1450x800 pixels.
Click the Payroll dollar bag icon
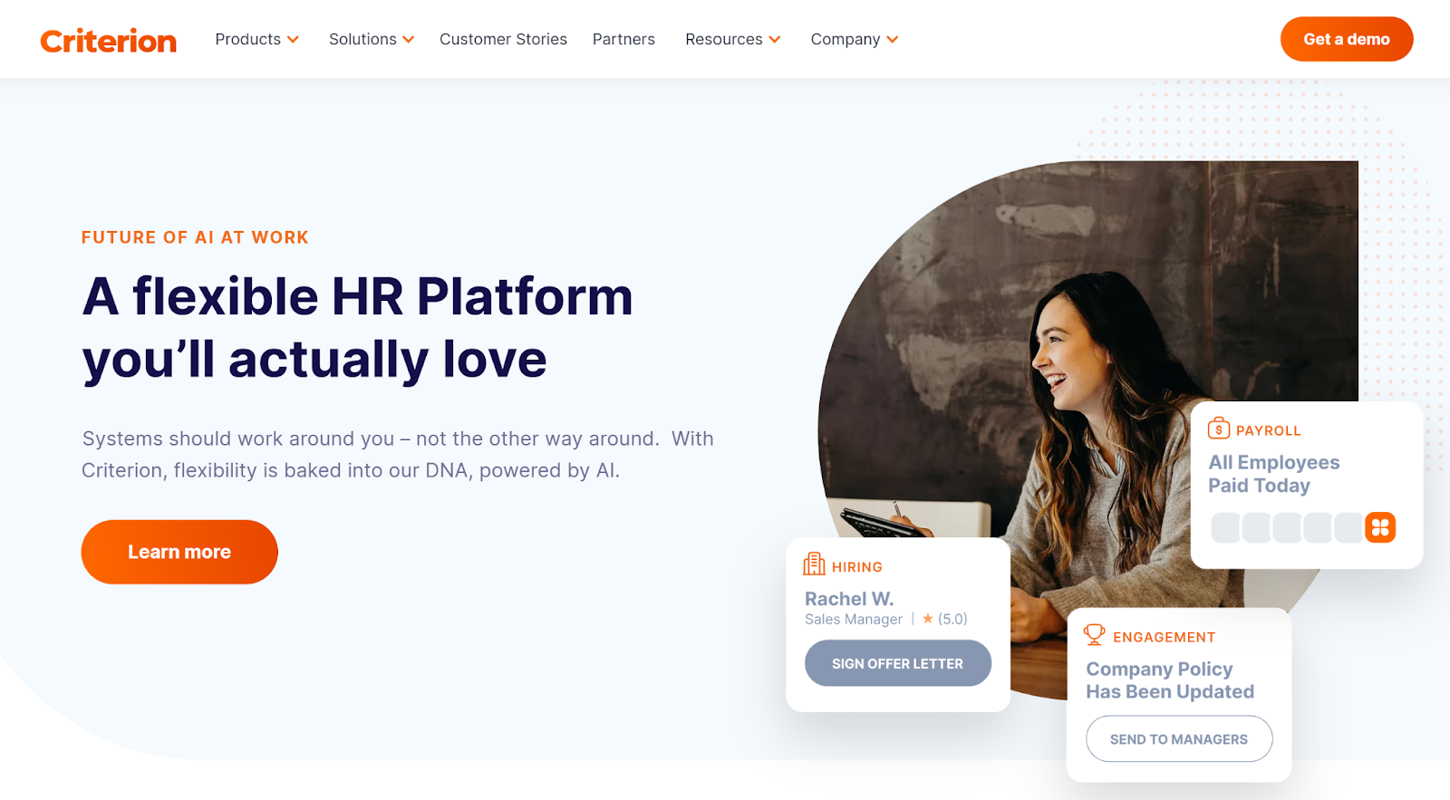[1219, 428]
